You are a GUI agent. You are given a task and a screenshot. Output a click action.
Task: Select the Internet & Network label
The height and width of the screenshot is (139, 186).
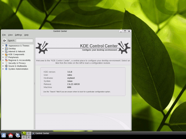[x=17, y=51]
